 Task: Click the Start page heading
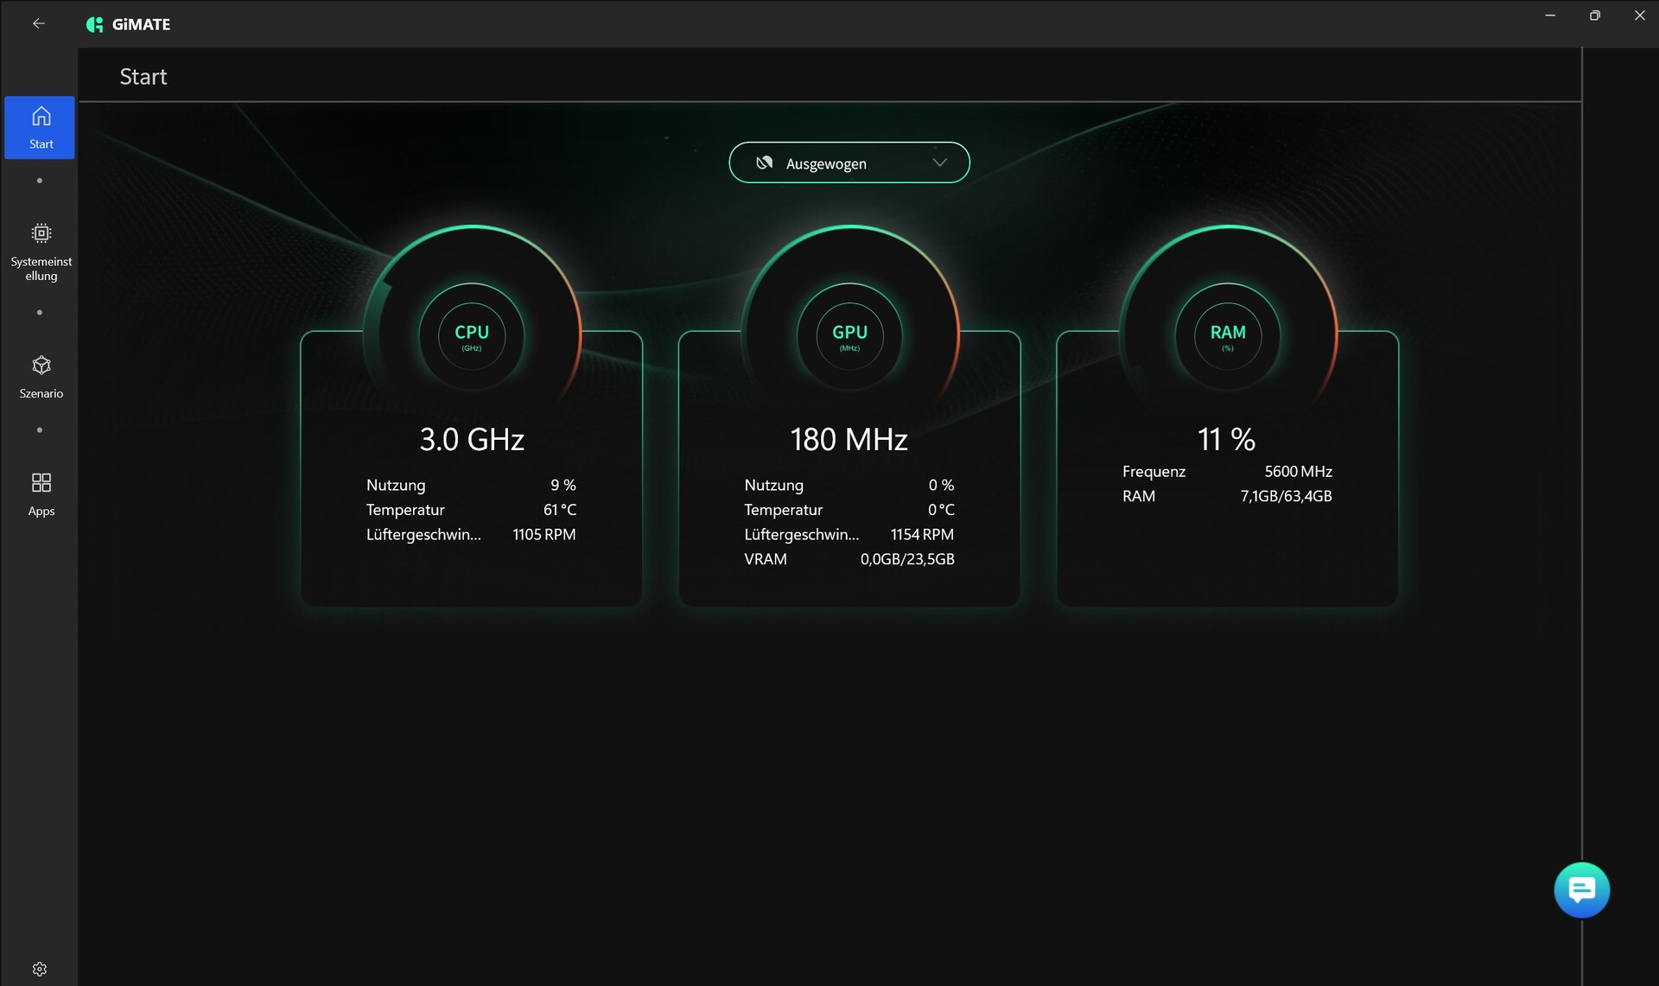tap(143, 77)
